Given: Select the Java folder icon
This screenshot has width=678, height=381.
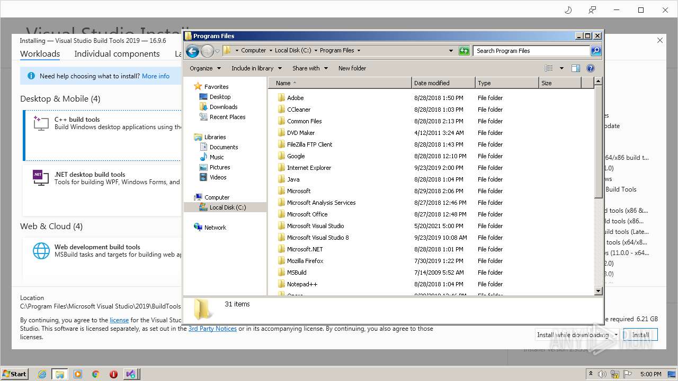Looking at the screenshot, I should click(281, 179).
